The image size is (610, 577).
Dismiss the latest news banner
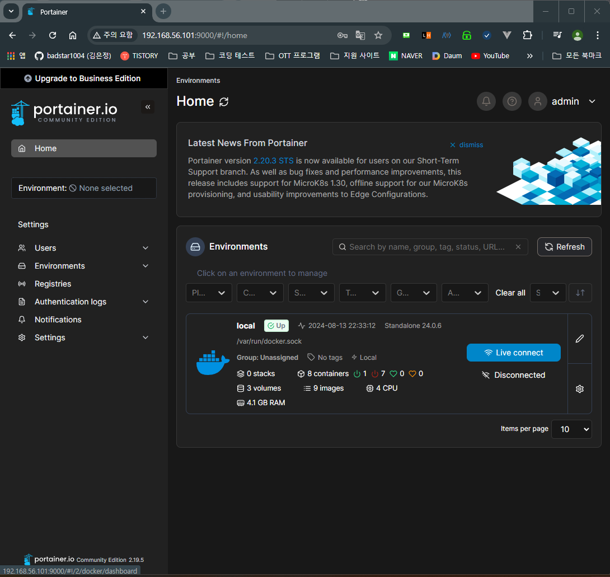click(466, 145)
